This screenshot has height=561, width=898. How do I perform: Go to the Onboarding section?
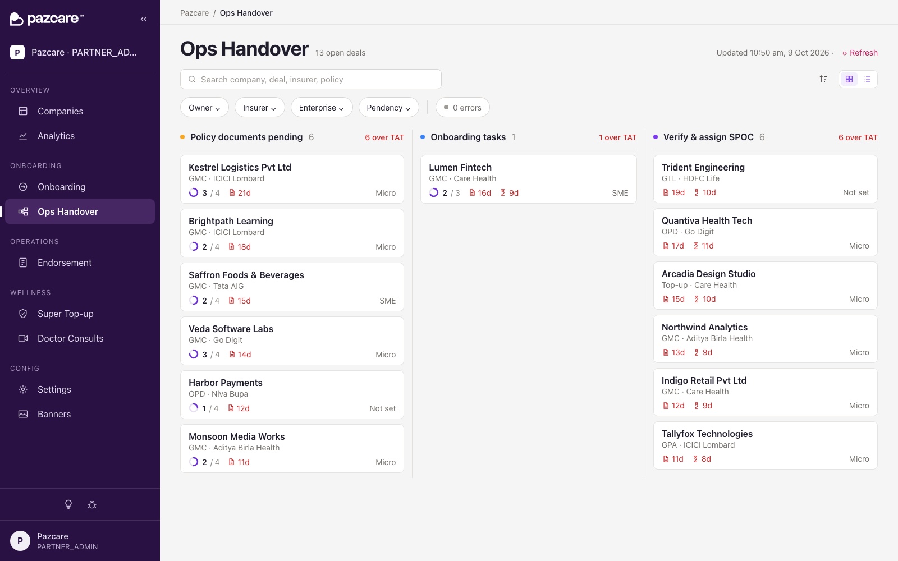(80, 187)
